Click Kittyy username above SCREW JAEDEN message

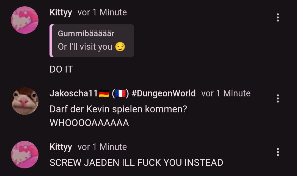(61, 147)
